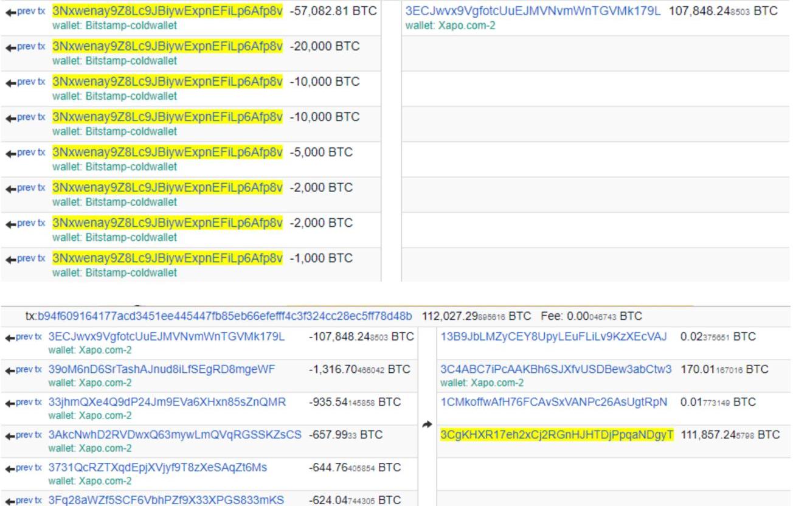The height and width of the screenshot is (506, 793).
Task: Open input address 3731QcRZTXqdEpjXVjyf9T8zXeSAqZt6Ms
Action: coord(158,468)
